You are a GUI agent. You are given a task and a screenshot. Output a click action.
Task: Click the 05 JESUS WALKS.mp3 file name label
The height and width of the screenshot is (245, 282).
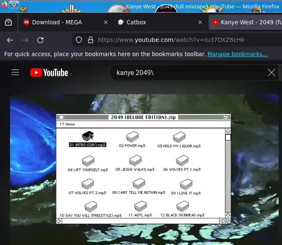pos(135,170)
